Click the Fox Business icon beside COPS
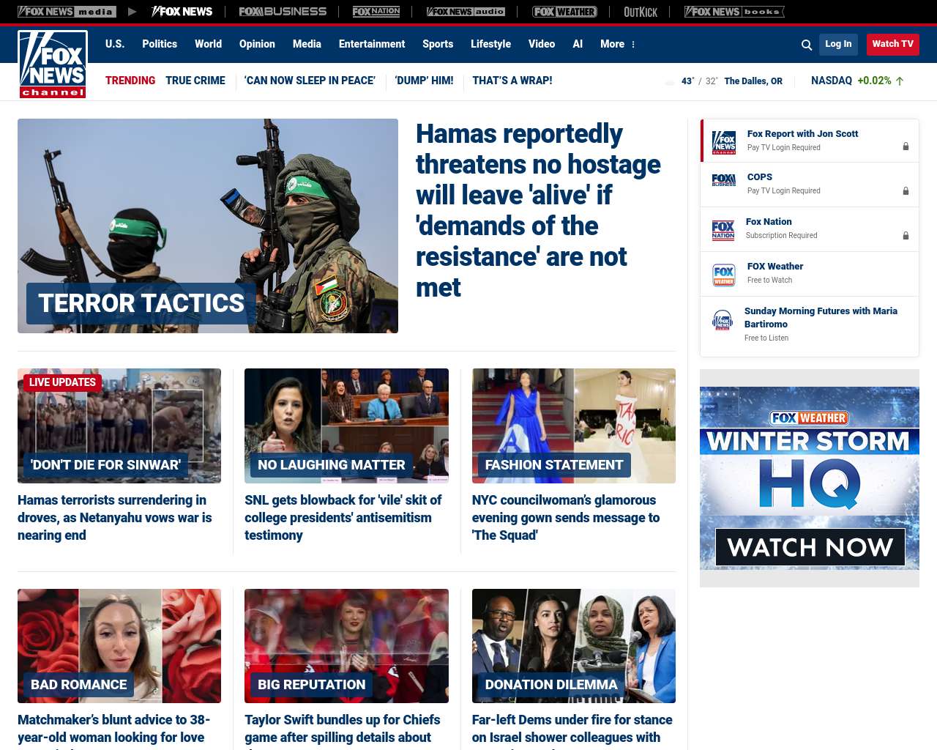 pos(724,179)
